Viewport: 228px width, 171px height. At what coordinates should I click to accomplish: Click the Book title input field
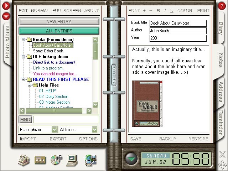tap(178, 23)
